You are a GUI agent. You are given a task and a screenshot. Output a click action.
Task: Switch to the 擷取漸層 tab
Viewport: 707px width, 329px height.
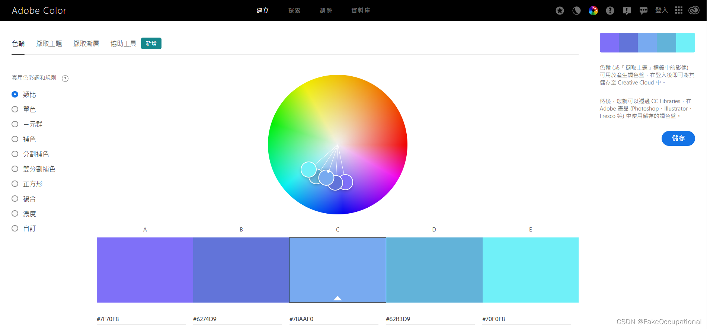pyautogui.click(x=86, y=44)
